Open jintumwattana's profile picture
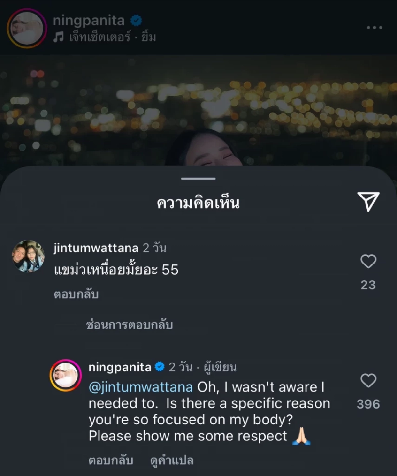Image resolution: width=397 pixels, height=476 pixels. click(28, 256)
